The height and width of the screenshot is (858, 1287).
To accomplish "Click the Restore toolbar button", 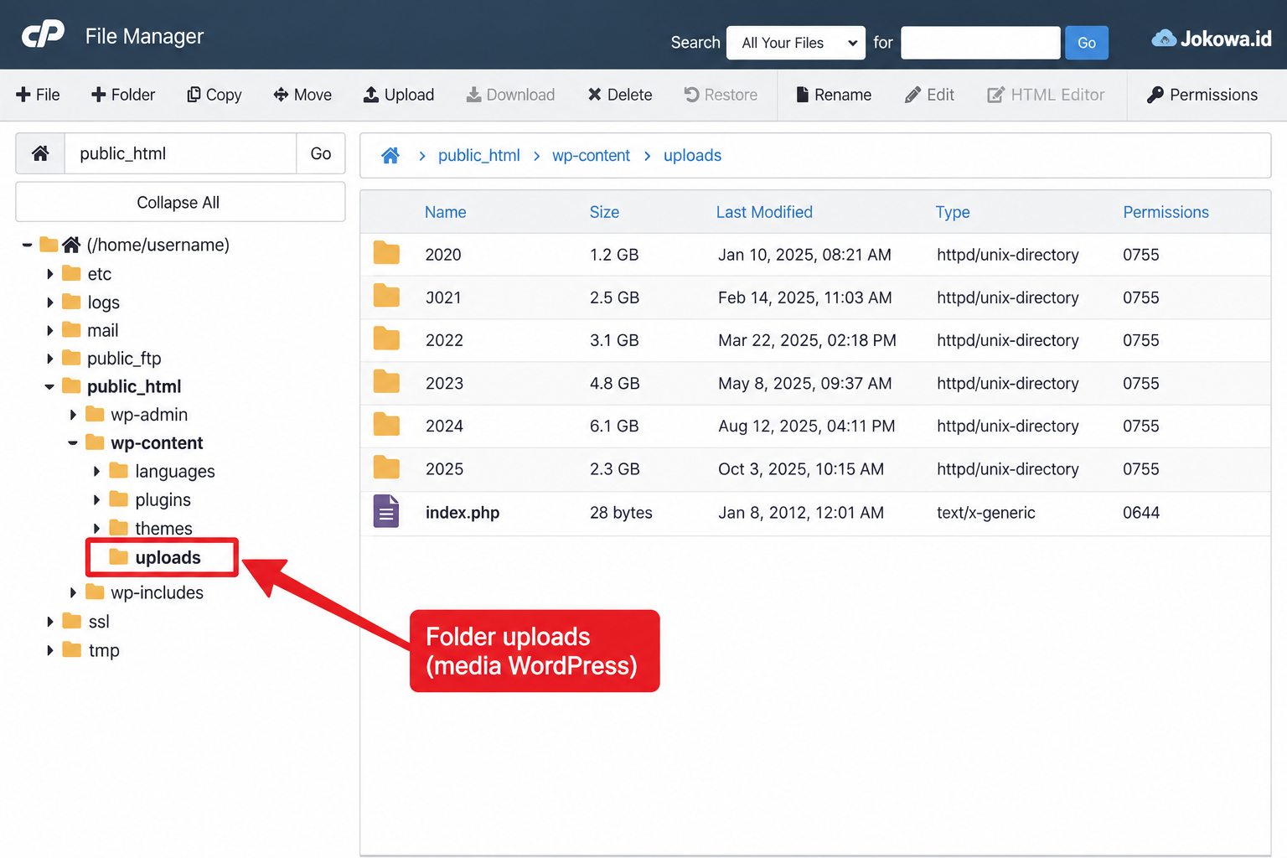I will tap(721, 95).
